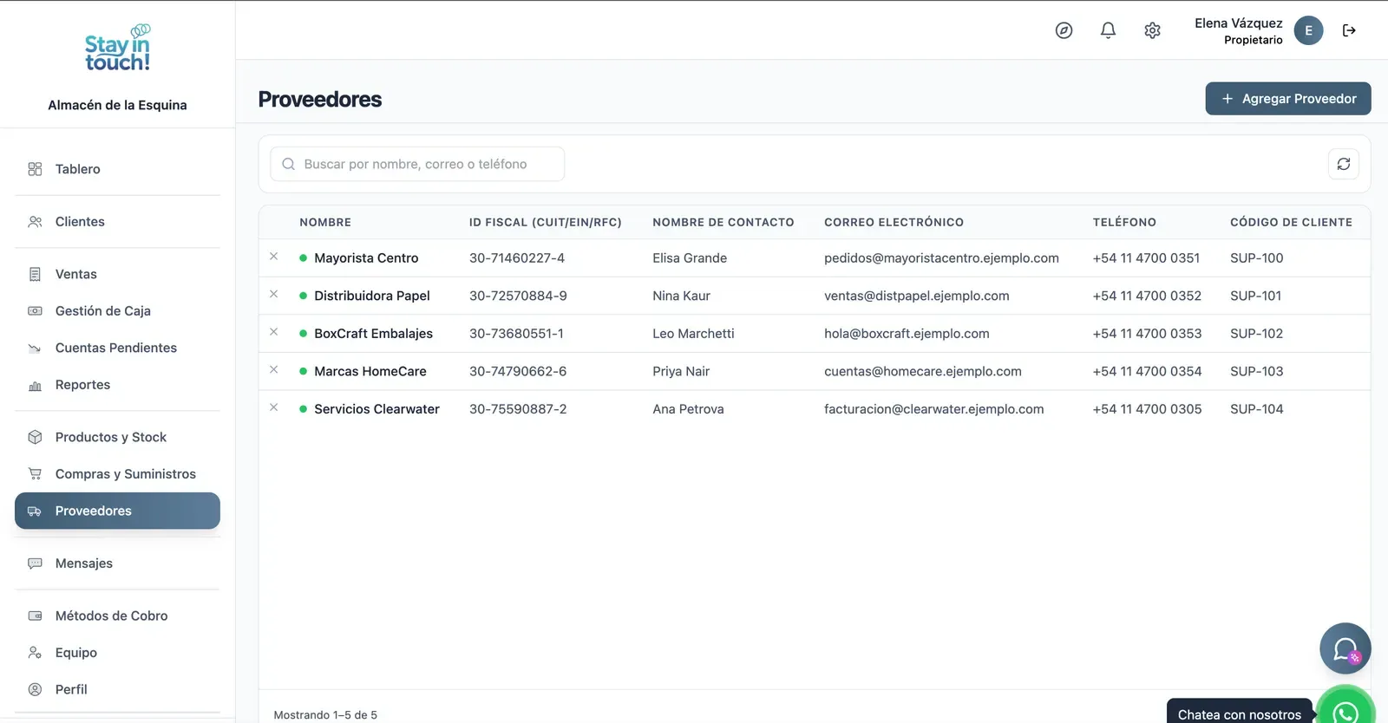The height and width of the screenshot is (723, 1388).
Task: Open Compras y Suministros
Action: click(117, 474)
